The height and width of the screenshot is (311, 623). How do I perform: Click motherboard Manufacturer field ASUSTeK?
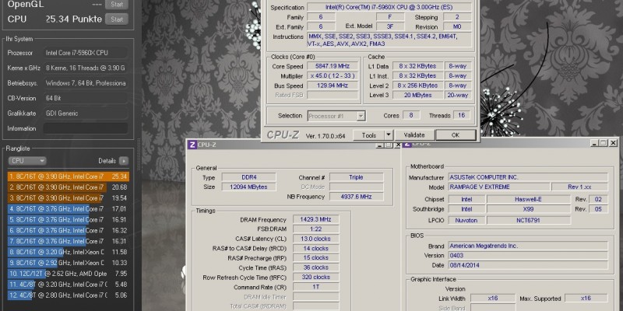528,177
